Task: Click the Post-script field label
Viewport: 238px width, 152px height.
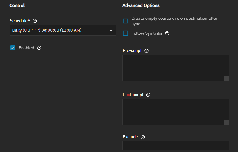Action: 133,95
